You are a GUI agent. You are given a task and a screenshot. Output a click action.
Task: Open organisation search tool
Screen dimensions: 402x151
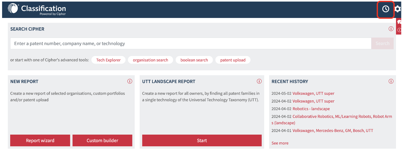tap(150, 60)
